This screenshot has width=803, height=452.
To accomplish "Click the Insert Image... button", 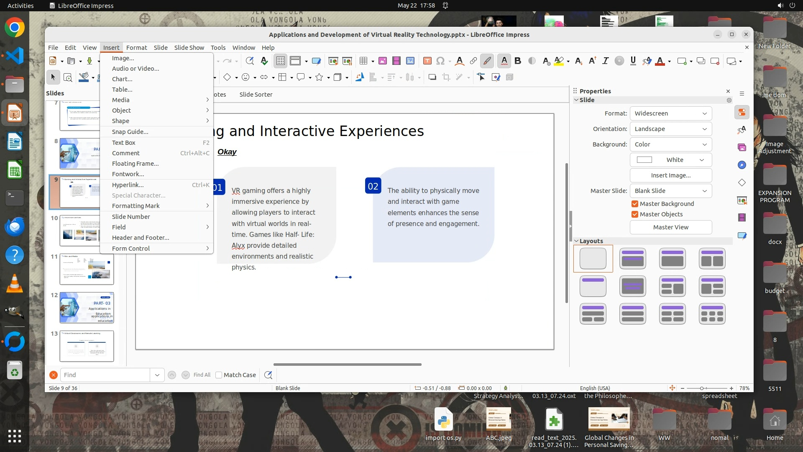I will 670,175.
